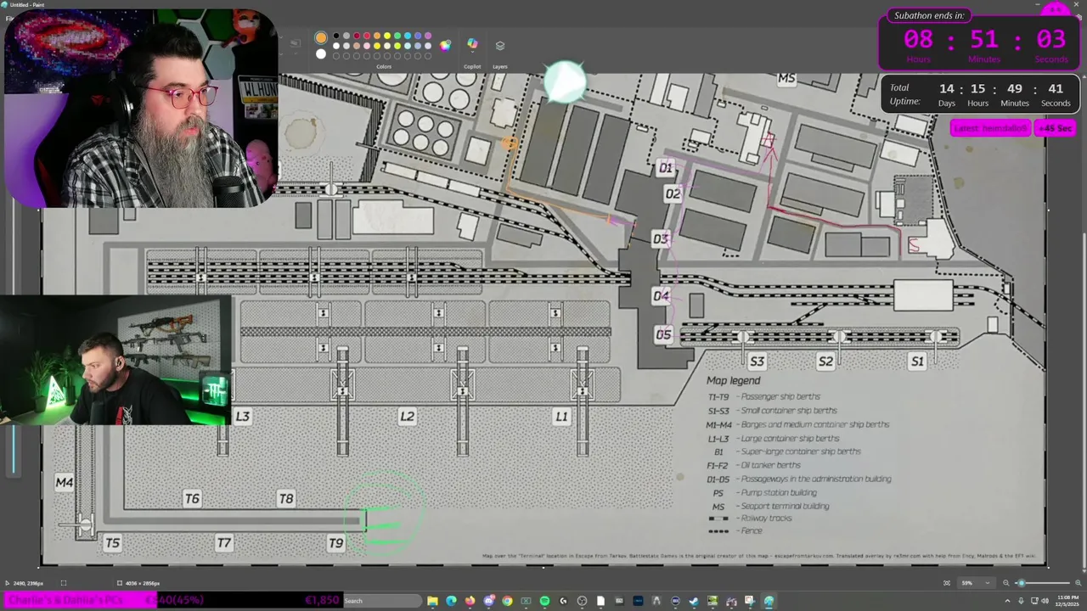Open File Explorer from the taskbar

(432, 601)
